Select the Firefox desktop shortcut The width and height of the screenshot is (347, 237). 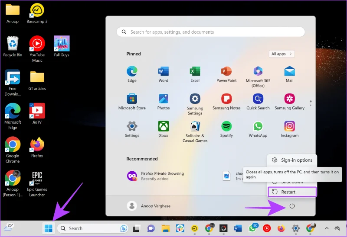(37, 147)
